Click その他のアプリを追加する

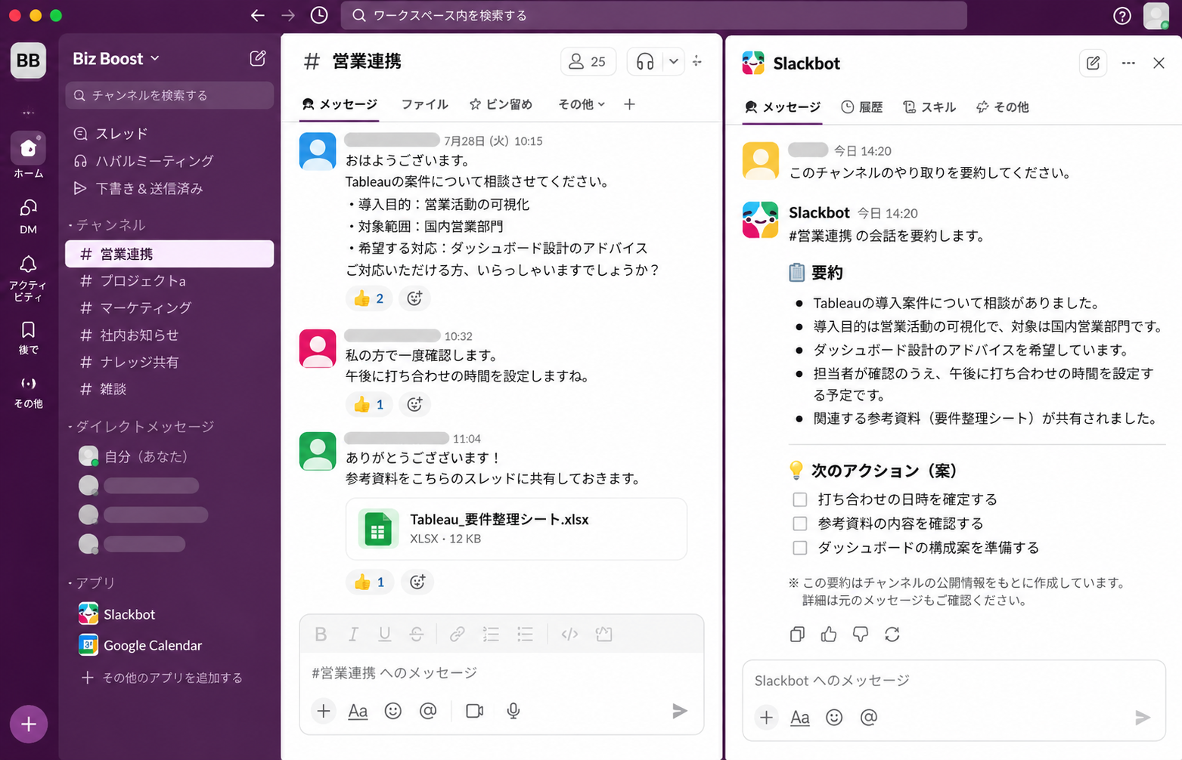point(162,678)
